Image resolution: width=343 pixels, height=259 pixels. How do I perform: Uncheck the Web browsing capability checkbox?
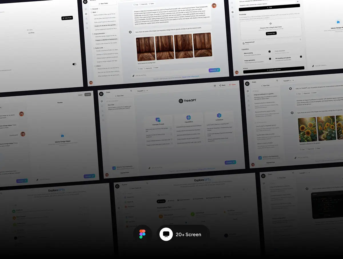pyautogui.click(x=270, y=51)
